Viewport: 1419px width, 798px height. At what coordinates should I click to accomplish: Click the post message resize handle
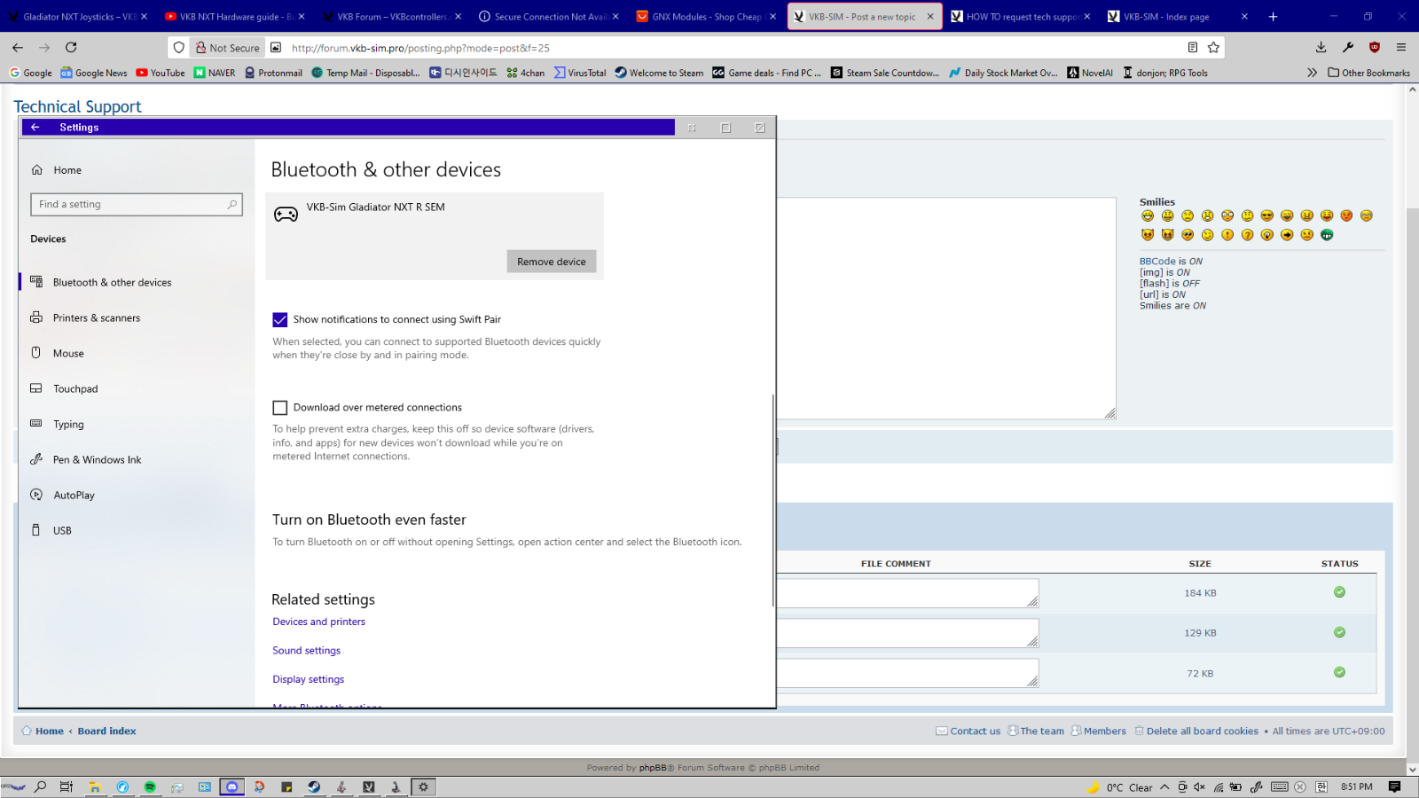coord(1110,413)
